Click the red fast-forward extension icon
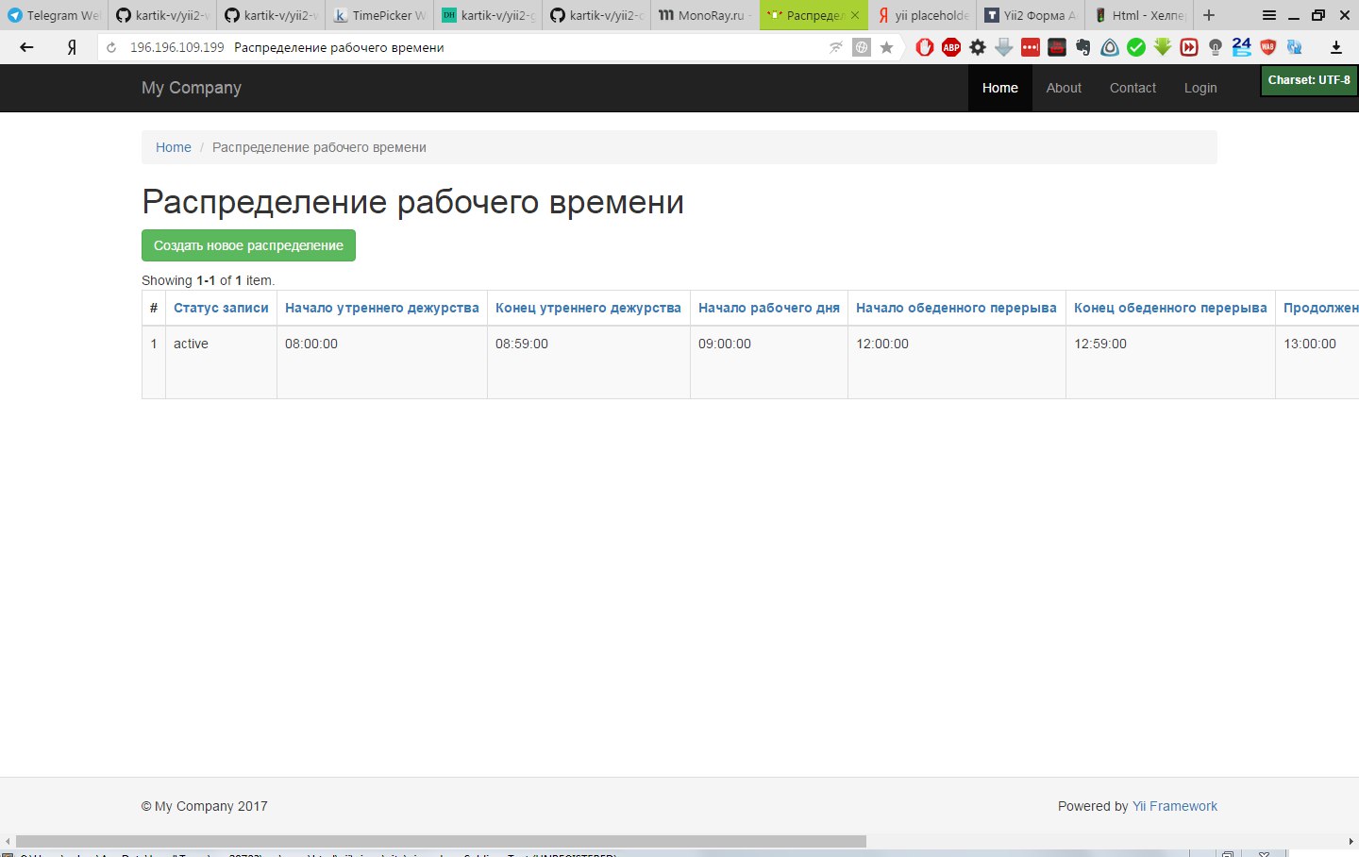Image resolution: width=1359 pixels, height=857 pixels. (x=1189, y=47)
